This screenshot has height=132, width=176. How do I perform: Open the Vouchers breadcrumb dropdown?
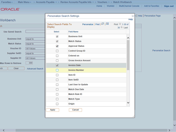103,2
